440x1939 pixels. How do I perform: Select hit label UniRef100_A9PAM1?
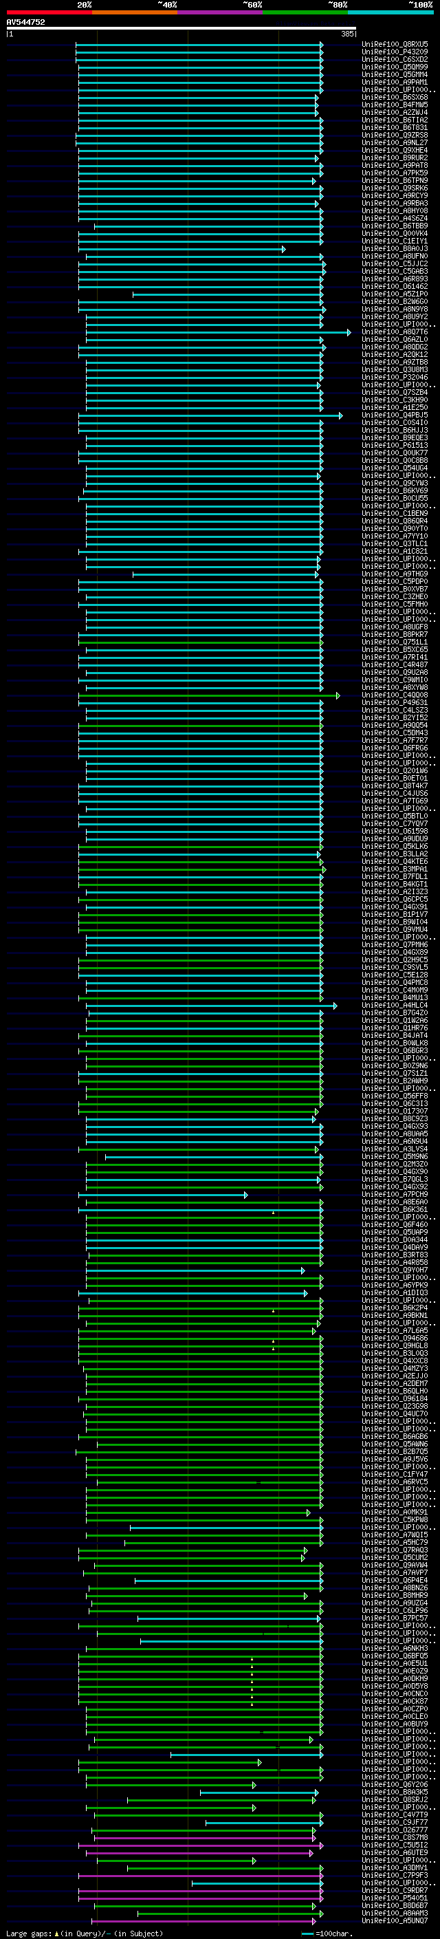tap(395, 82)
